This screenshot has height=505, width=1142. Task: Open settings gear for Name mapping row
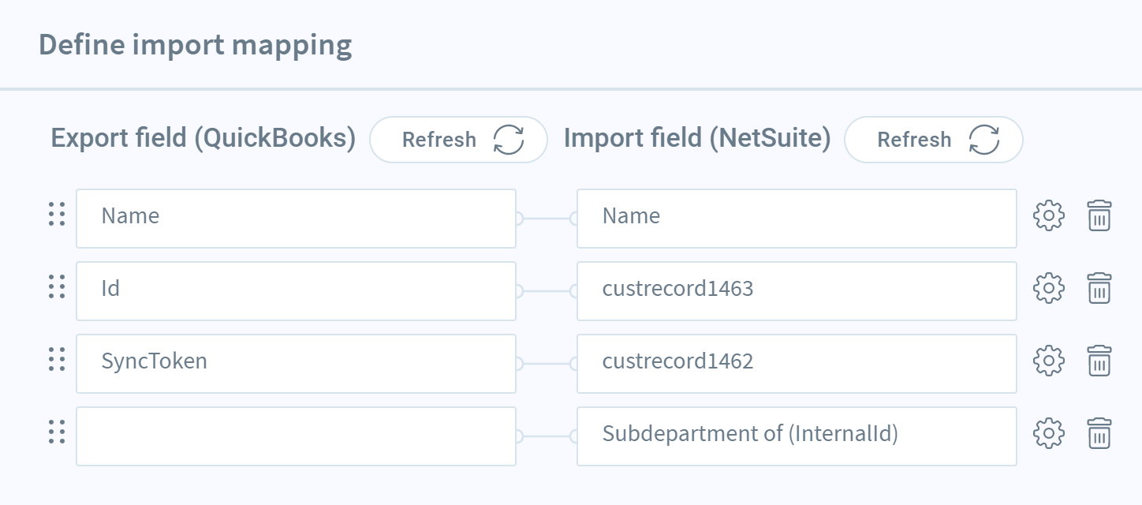pyautogui.click(x=1049, y=215)
